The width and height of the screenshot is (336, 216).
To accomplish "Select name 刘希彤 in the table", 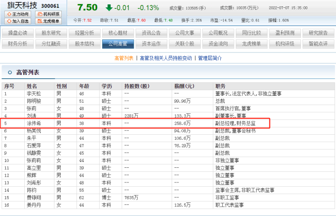I will coord(34,183).
